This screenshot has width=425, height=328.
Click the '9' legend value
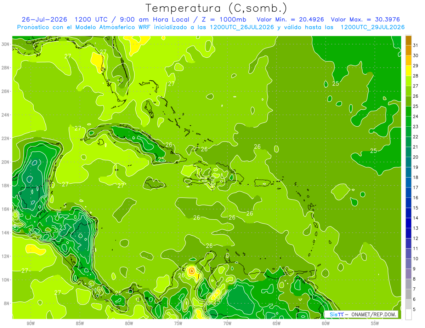pos(414,269)
